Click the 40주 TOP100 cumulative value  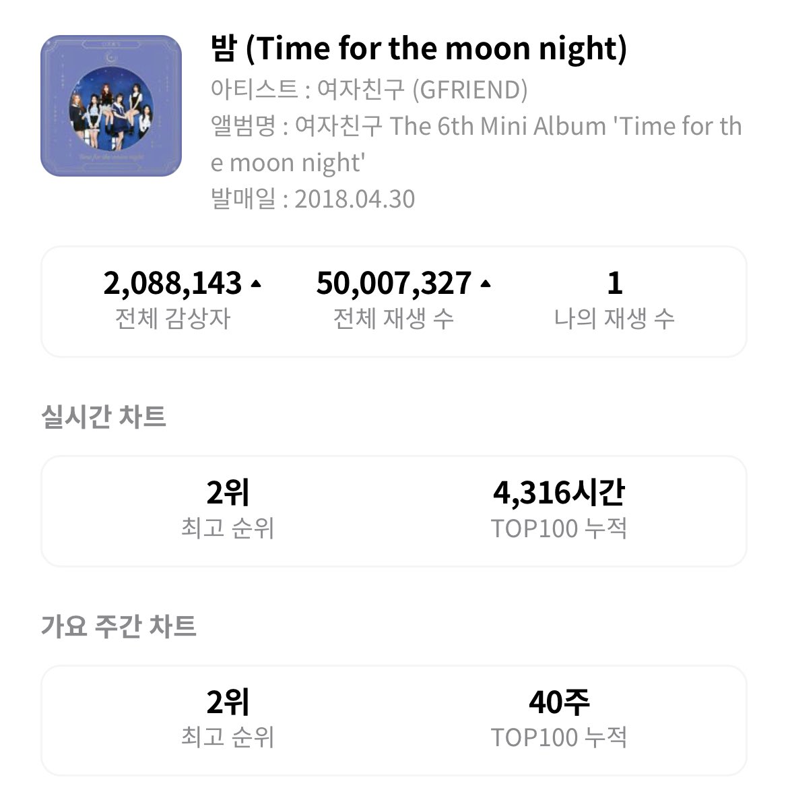click(x=559, y=702)
